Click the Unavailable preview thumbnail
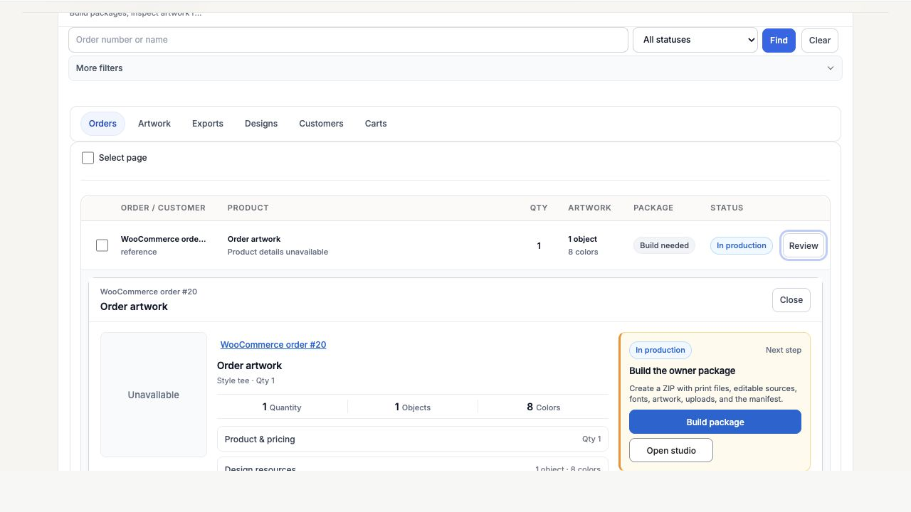This screenshot has width=911, height=512. (x=154, y=395)
